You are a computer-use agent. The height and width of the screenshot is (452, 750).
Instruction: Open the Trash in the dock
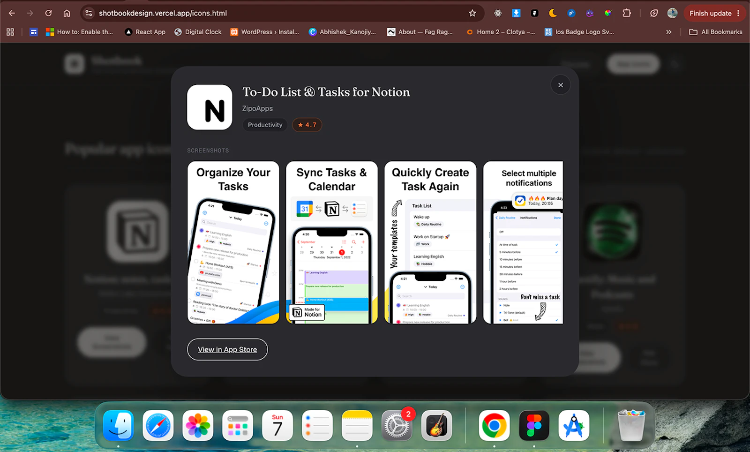(x=631, y=425)
